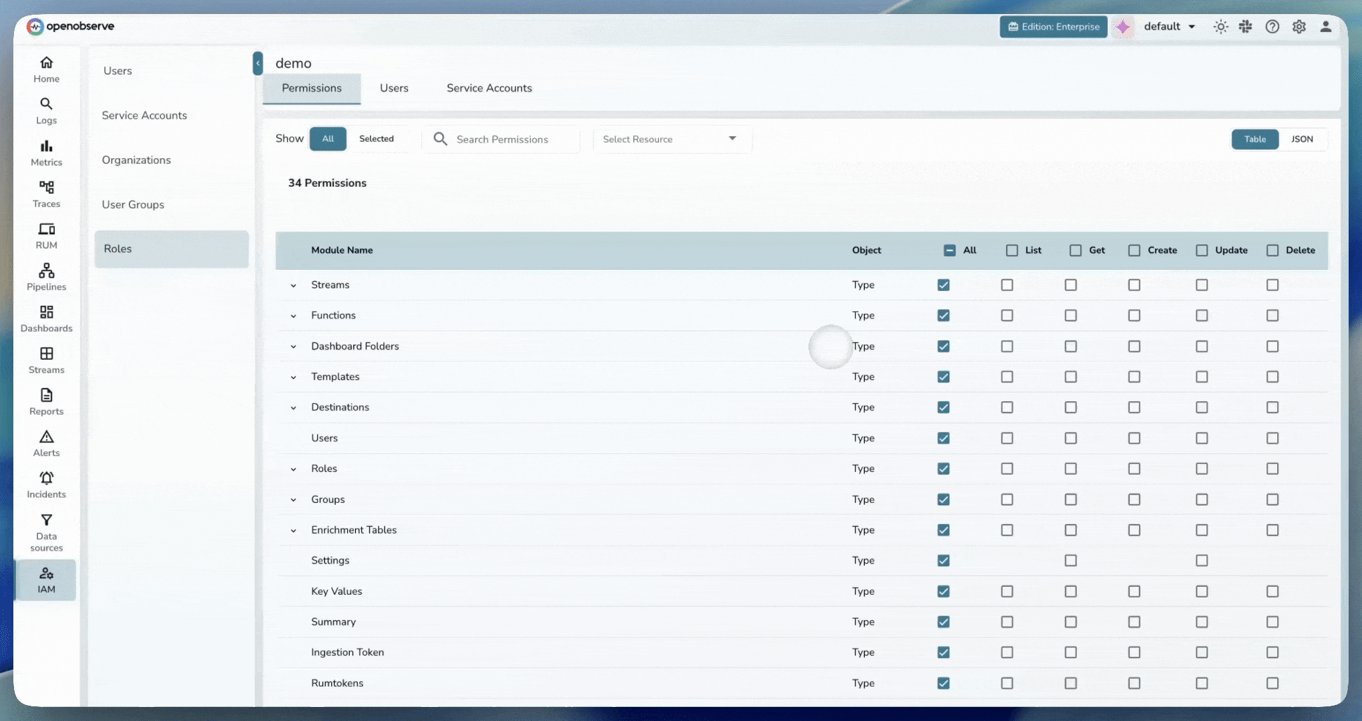The width and height of the screenshot is (1362, 721).
Task: Check the List header checkbox
Action: coord(1012,250)
